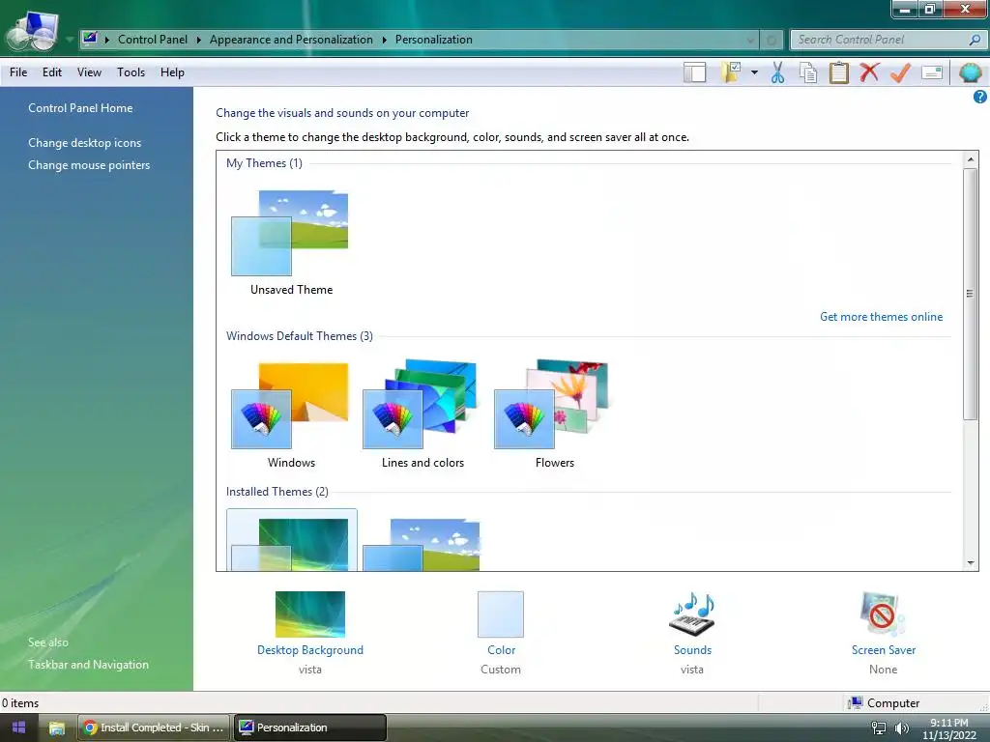The height and width of the screenshot is (742, 990).
Task: Click the orange checkmark Properties icon
Action: tap(900, 72)
